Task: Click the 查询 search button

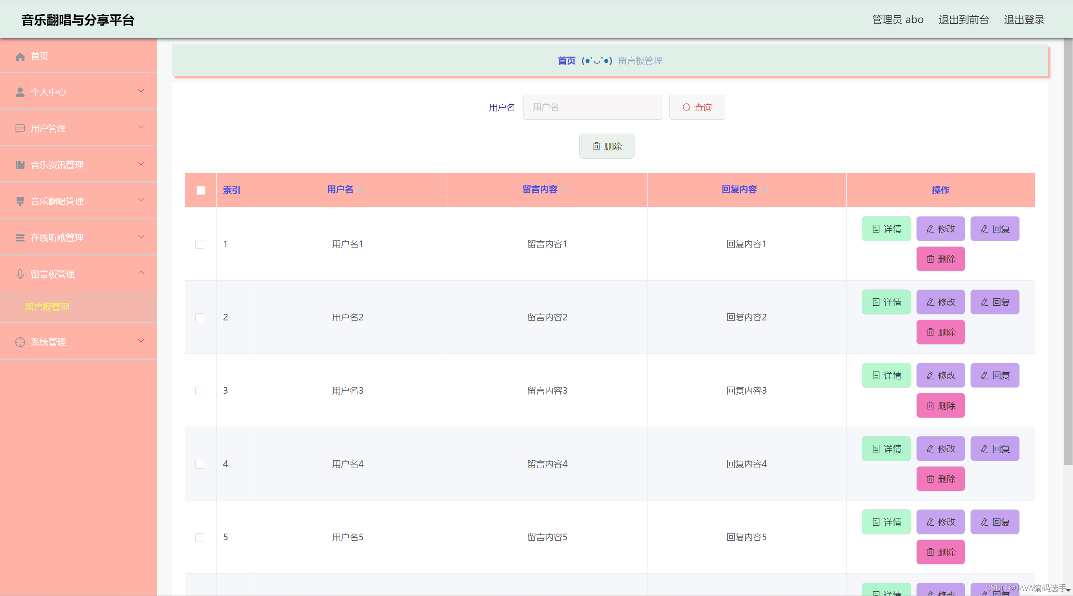Action: coord(697,107)
